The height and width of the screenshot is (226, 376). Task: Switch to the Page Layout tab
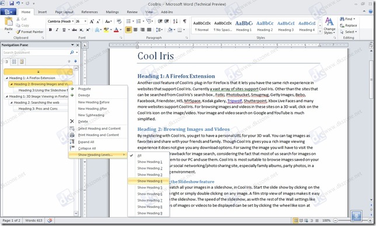64,12
